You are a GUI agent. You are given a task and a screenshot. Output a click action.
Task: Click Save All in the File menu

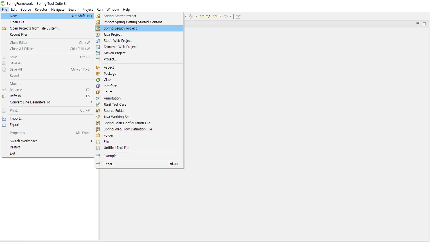(x=47, y=69)
